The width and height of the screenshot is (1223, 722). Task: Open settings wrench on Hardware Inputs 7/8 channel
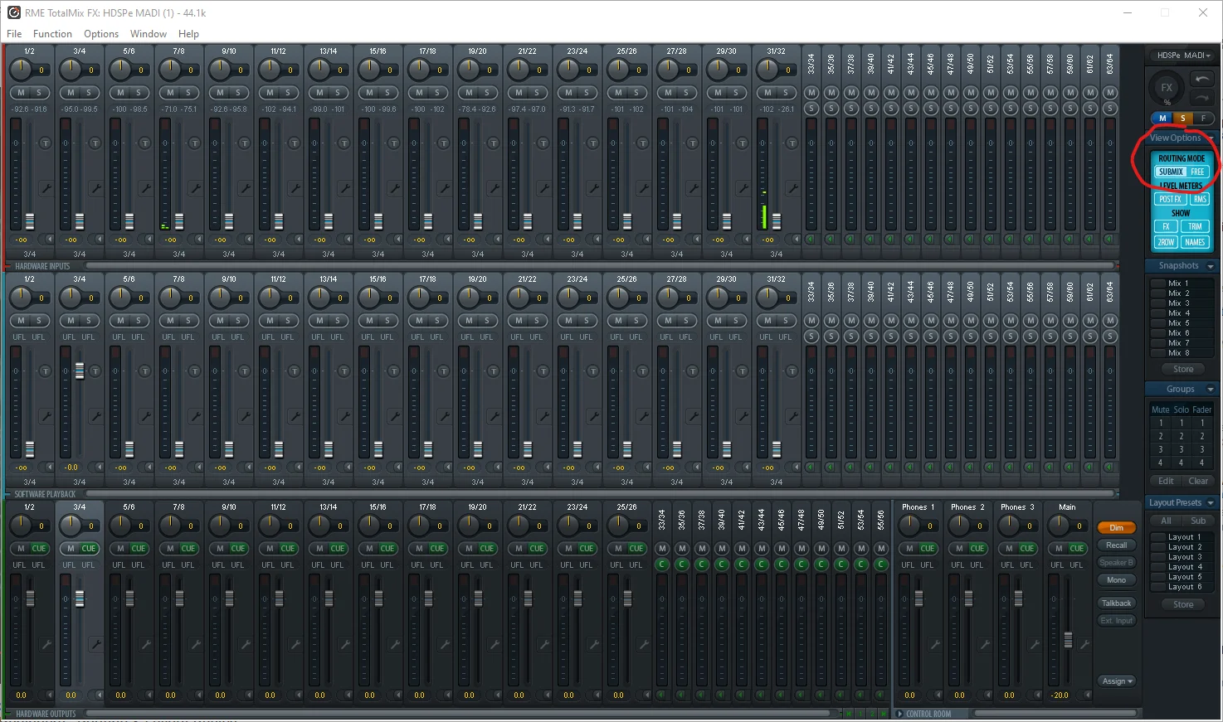coord(195,189)
